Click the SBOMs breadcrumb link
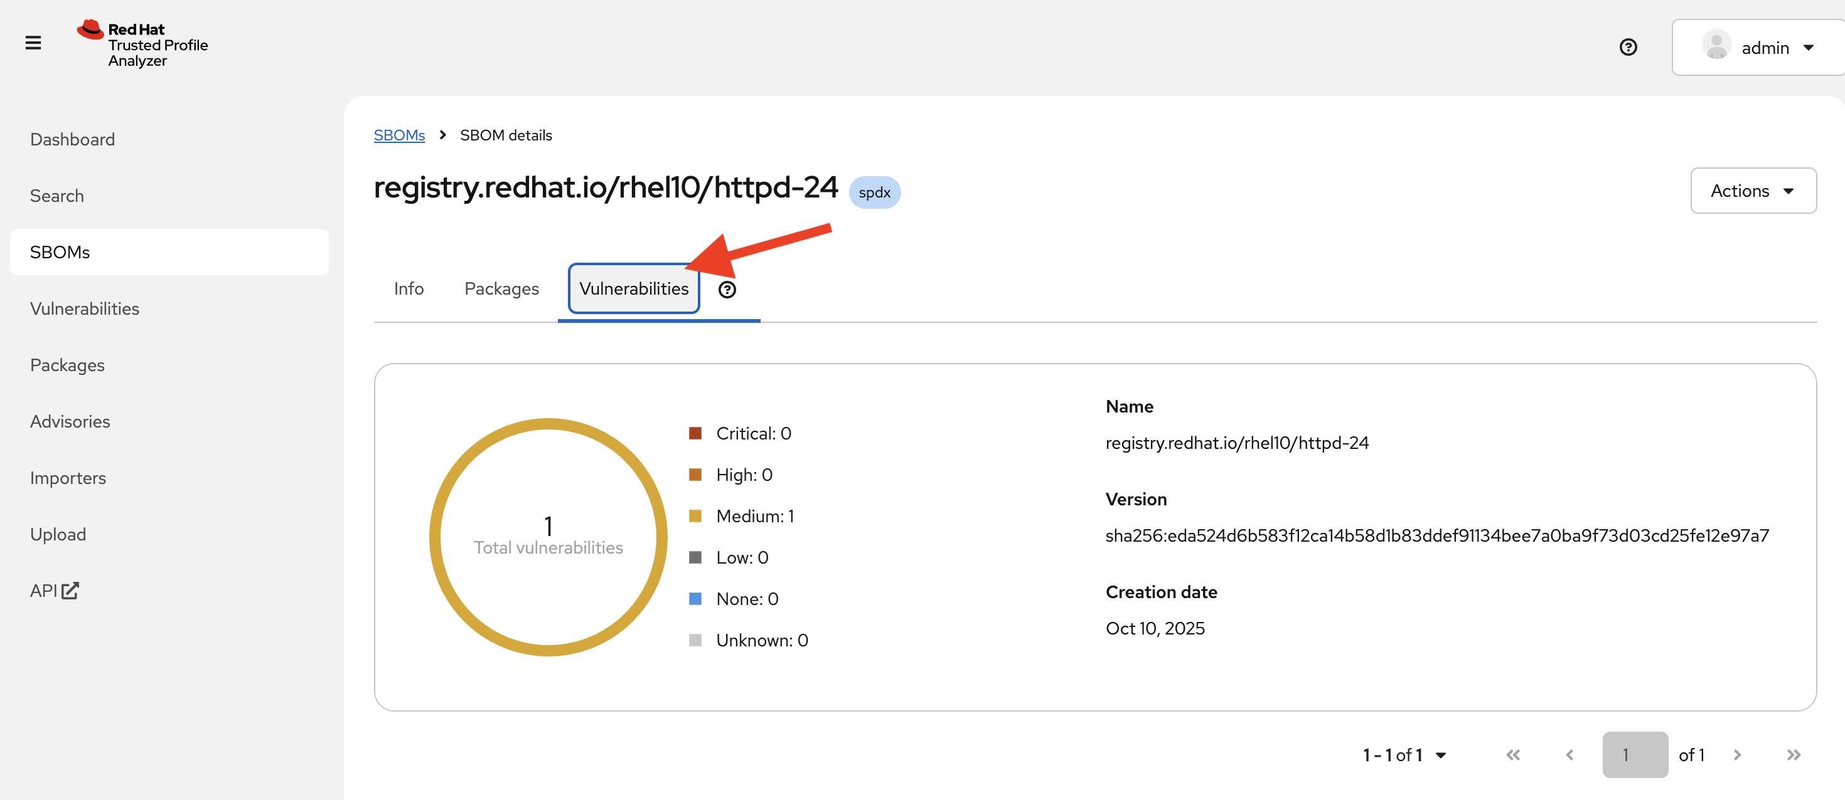1845x800 pixels. pos(399,135)
